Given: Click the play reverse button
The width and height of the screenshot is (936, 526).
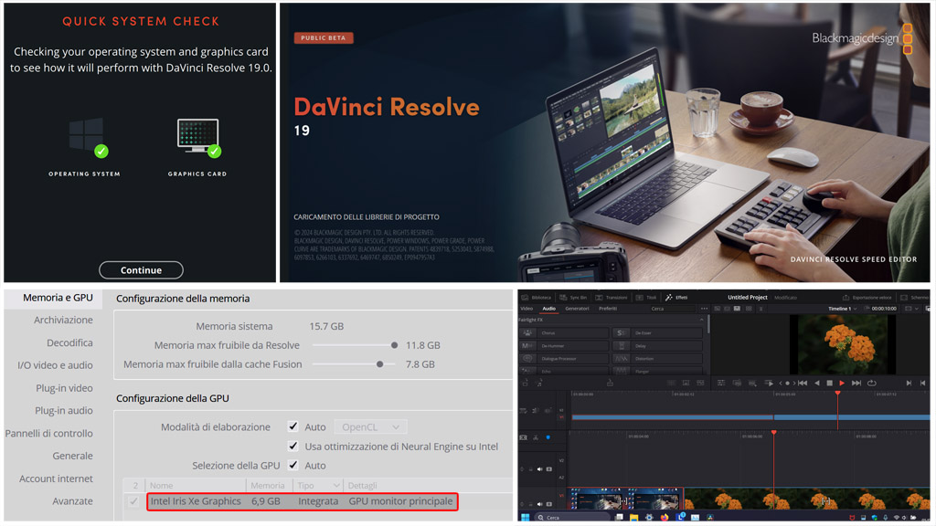Looking at the screenshot, I should 816,383.
